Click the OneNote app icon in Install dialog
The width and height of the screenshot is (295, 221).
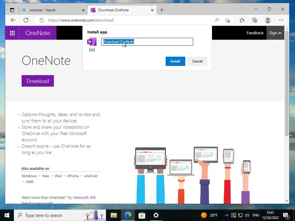coord(92,42)
